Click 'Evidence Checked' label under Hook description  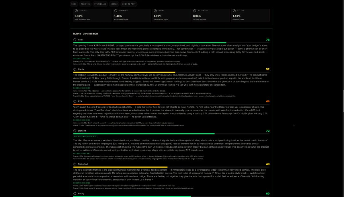click(82, 59)
